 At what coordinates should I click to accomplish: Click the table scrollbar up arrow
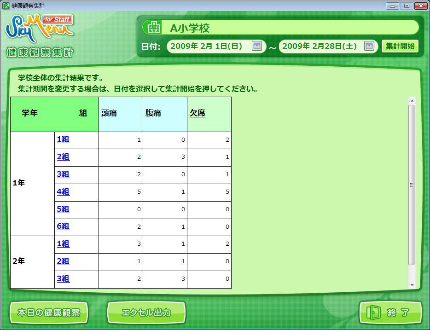point(412,101)
